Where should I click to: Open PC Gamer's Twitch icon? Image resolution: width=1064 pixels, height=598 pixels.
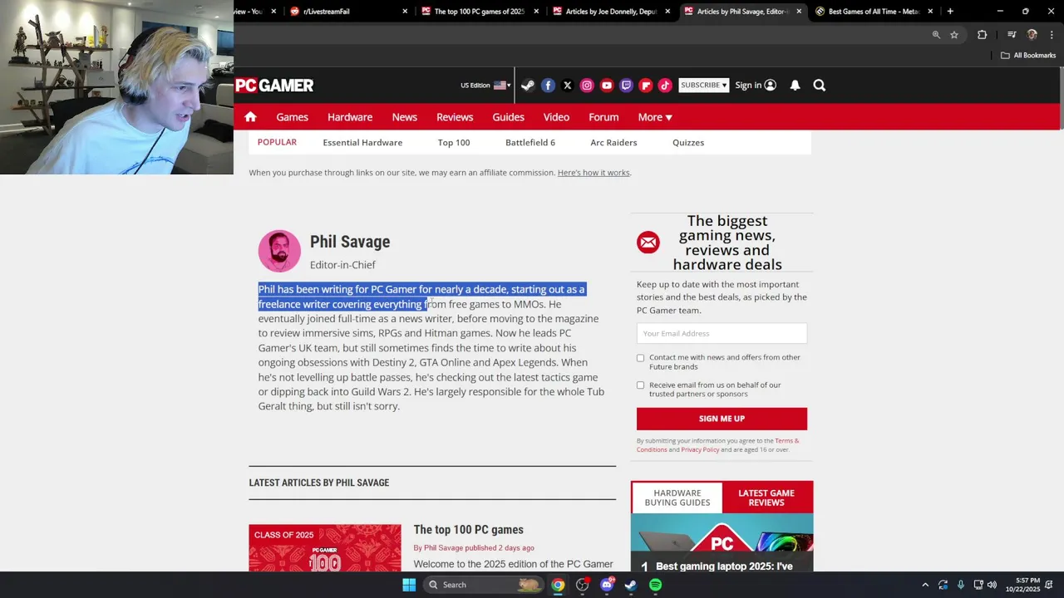pyautogui.click(x=626, y=85)
